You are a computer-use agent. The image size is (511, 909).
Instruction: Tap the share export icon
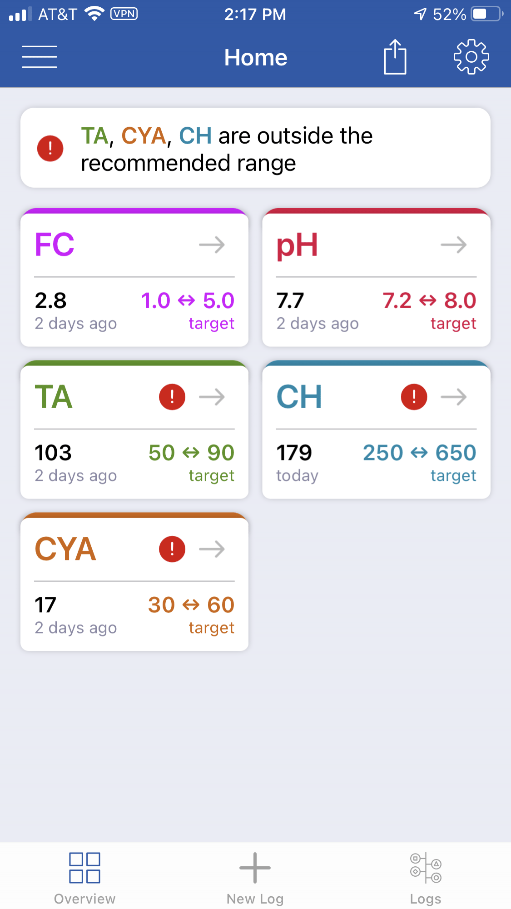click(x=395, y=57)
